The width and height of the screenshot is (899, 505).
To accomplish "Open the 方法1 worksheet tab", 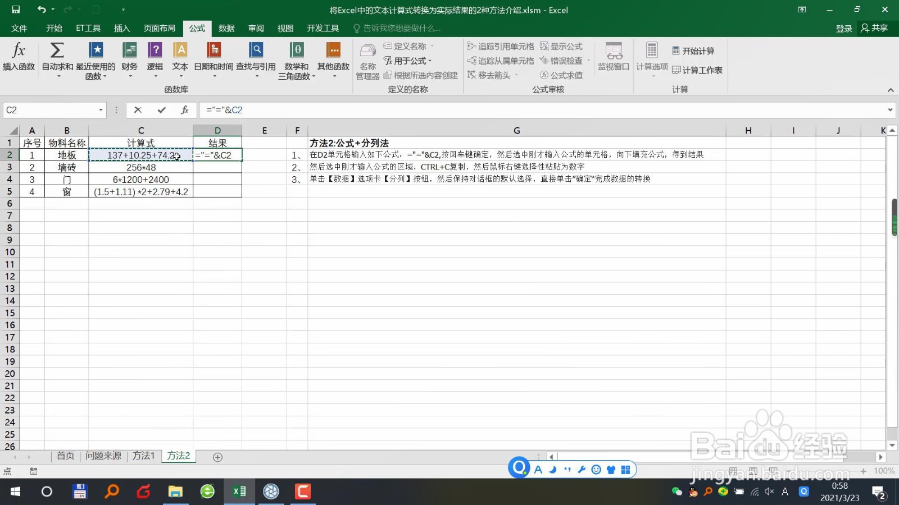I will (x=143, y=456).
